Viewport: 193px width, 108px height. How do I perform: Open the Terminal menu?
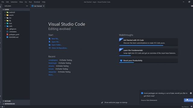pyautogui.click(x=37, y=2)
